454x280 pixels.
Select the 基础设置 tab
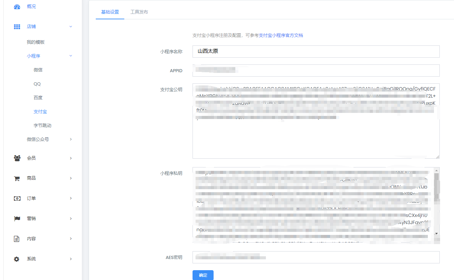(110, 12)
